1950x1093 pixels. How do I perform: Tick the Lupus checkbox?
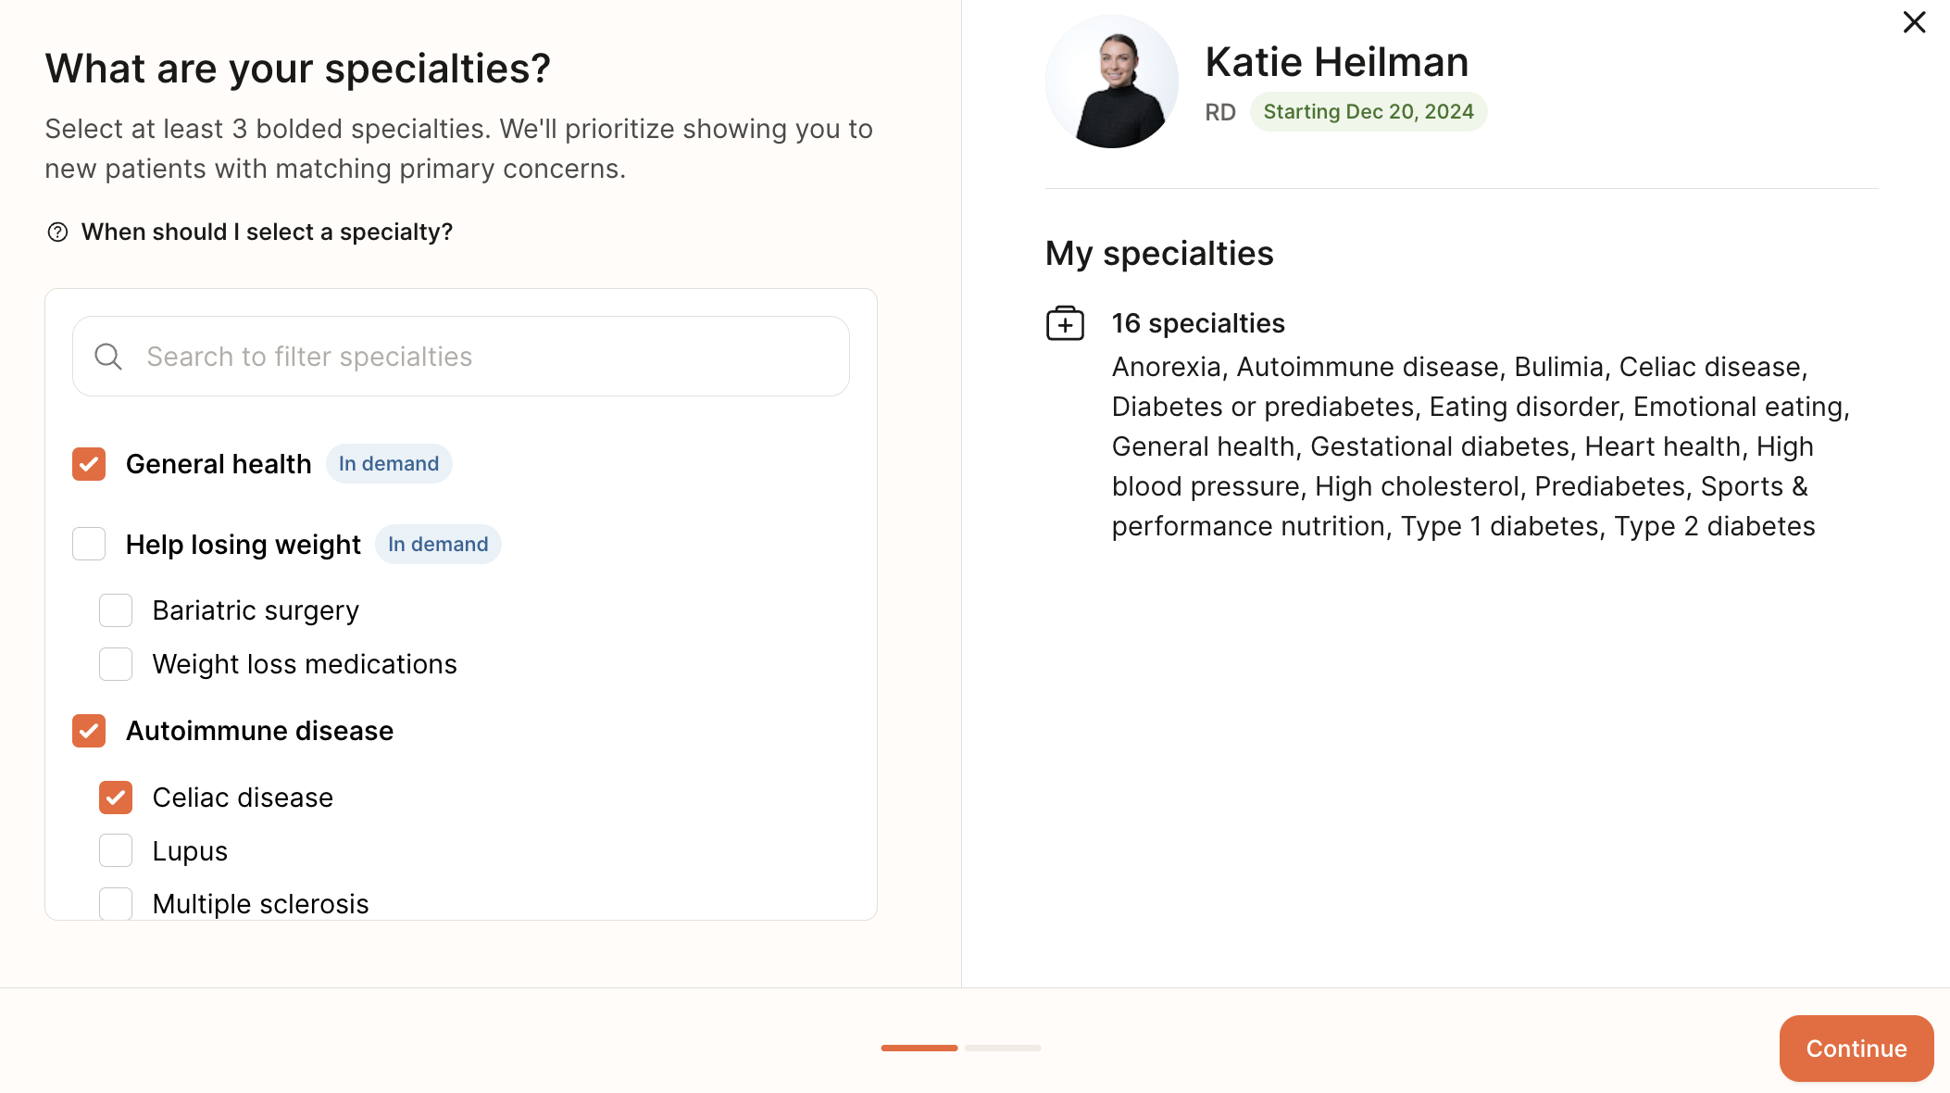click(x=116, y=851)
